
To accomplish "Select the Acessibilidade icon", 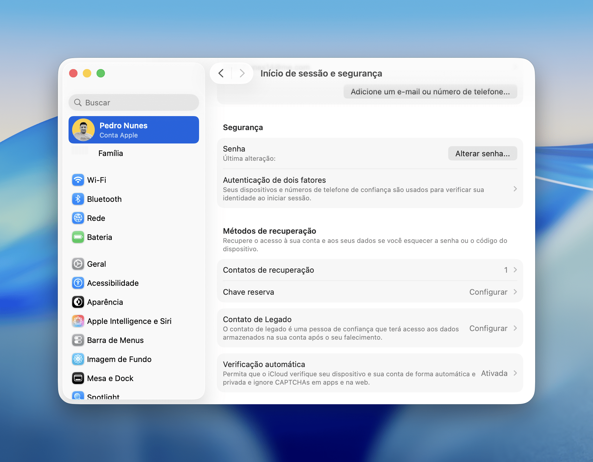I will click(x=78, y=283).
